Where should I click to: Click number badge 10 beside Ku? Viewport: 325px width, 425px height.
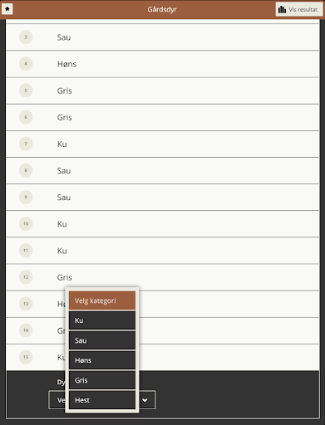pos(26,223)
